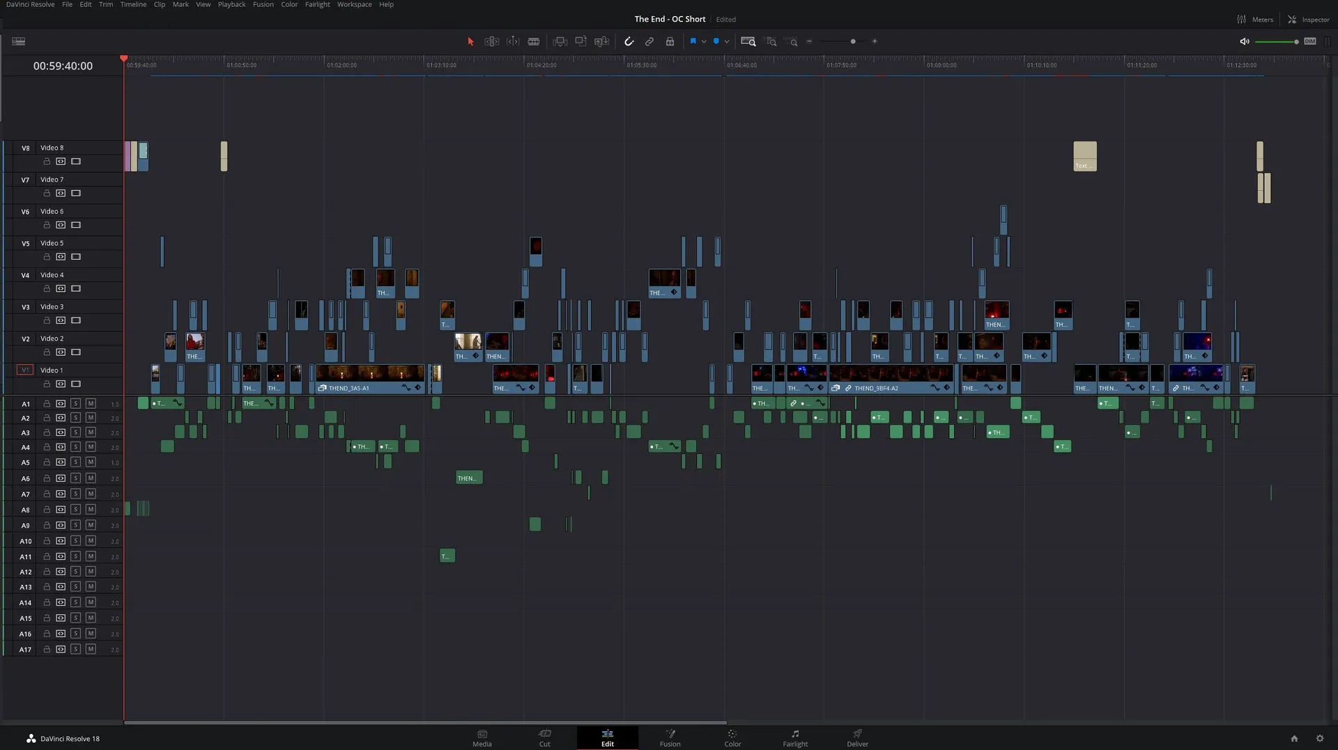This screenshot has width=1338, height=750.
Task: Choose the Dynamic Trim Mode tool
Action: 513,42
